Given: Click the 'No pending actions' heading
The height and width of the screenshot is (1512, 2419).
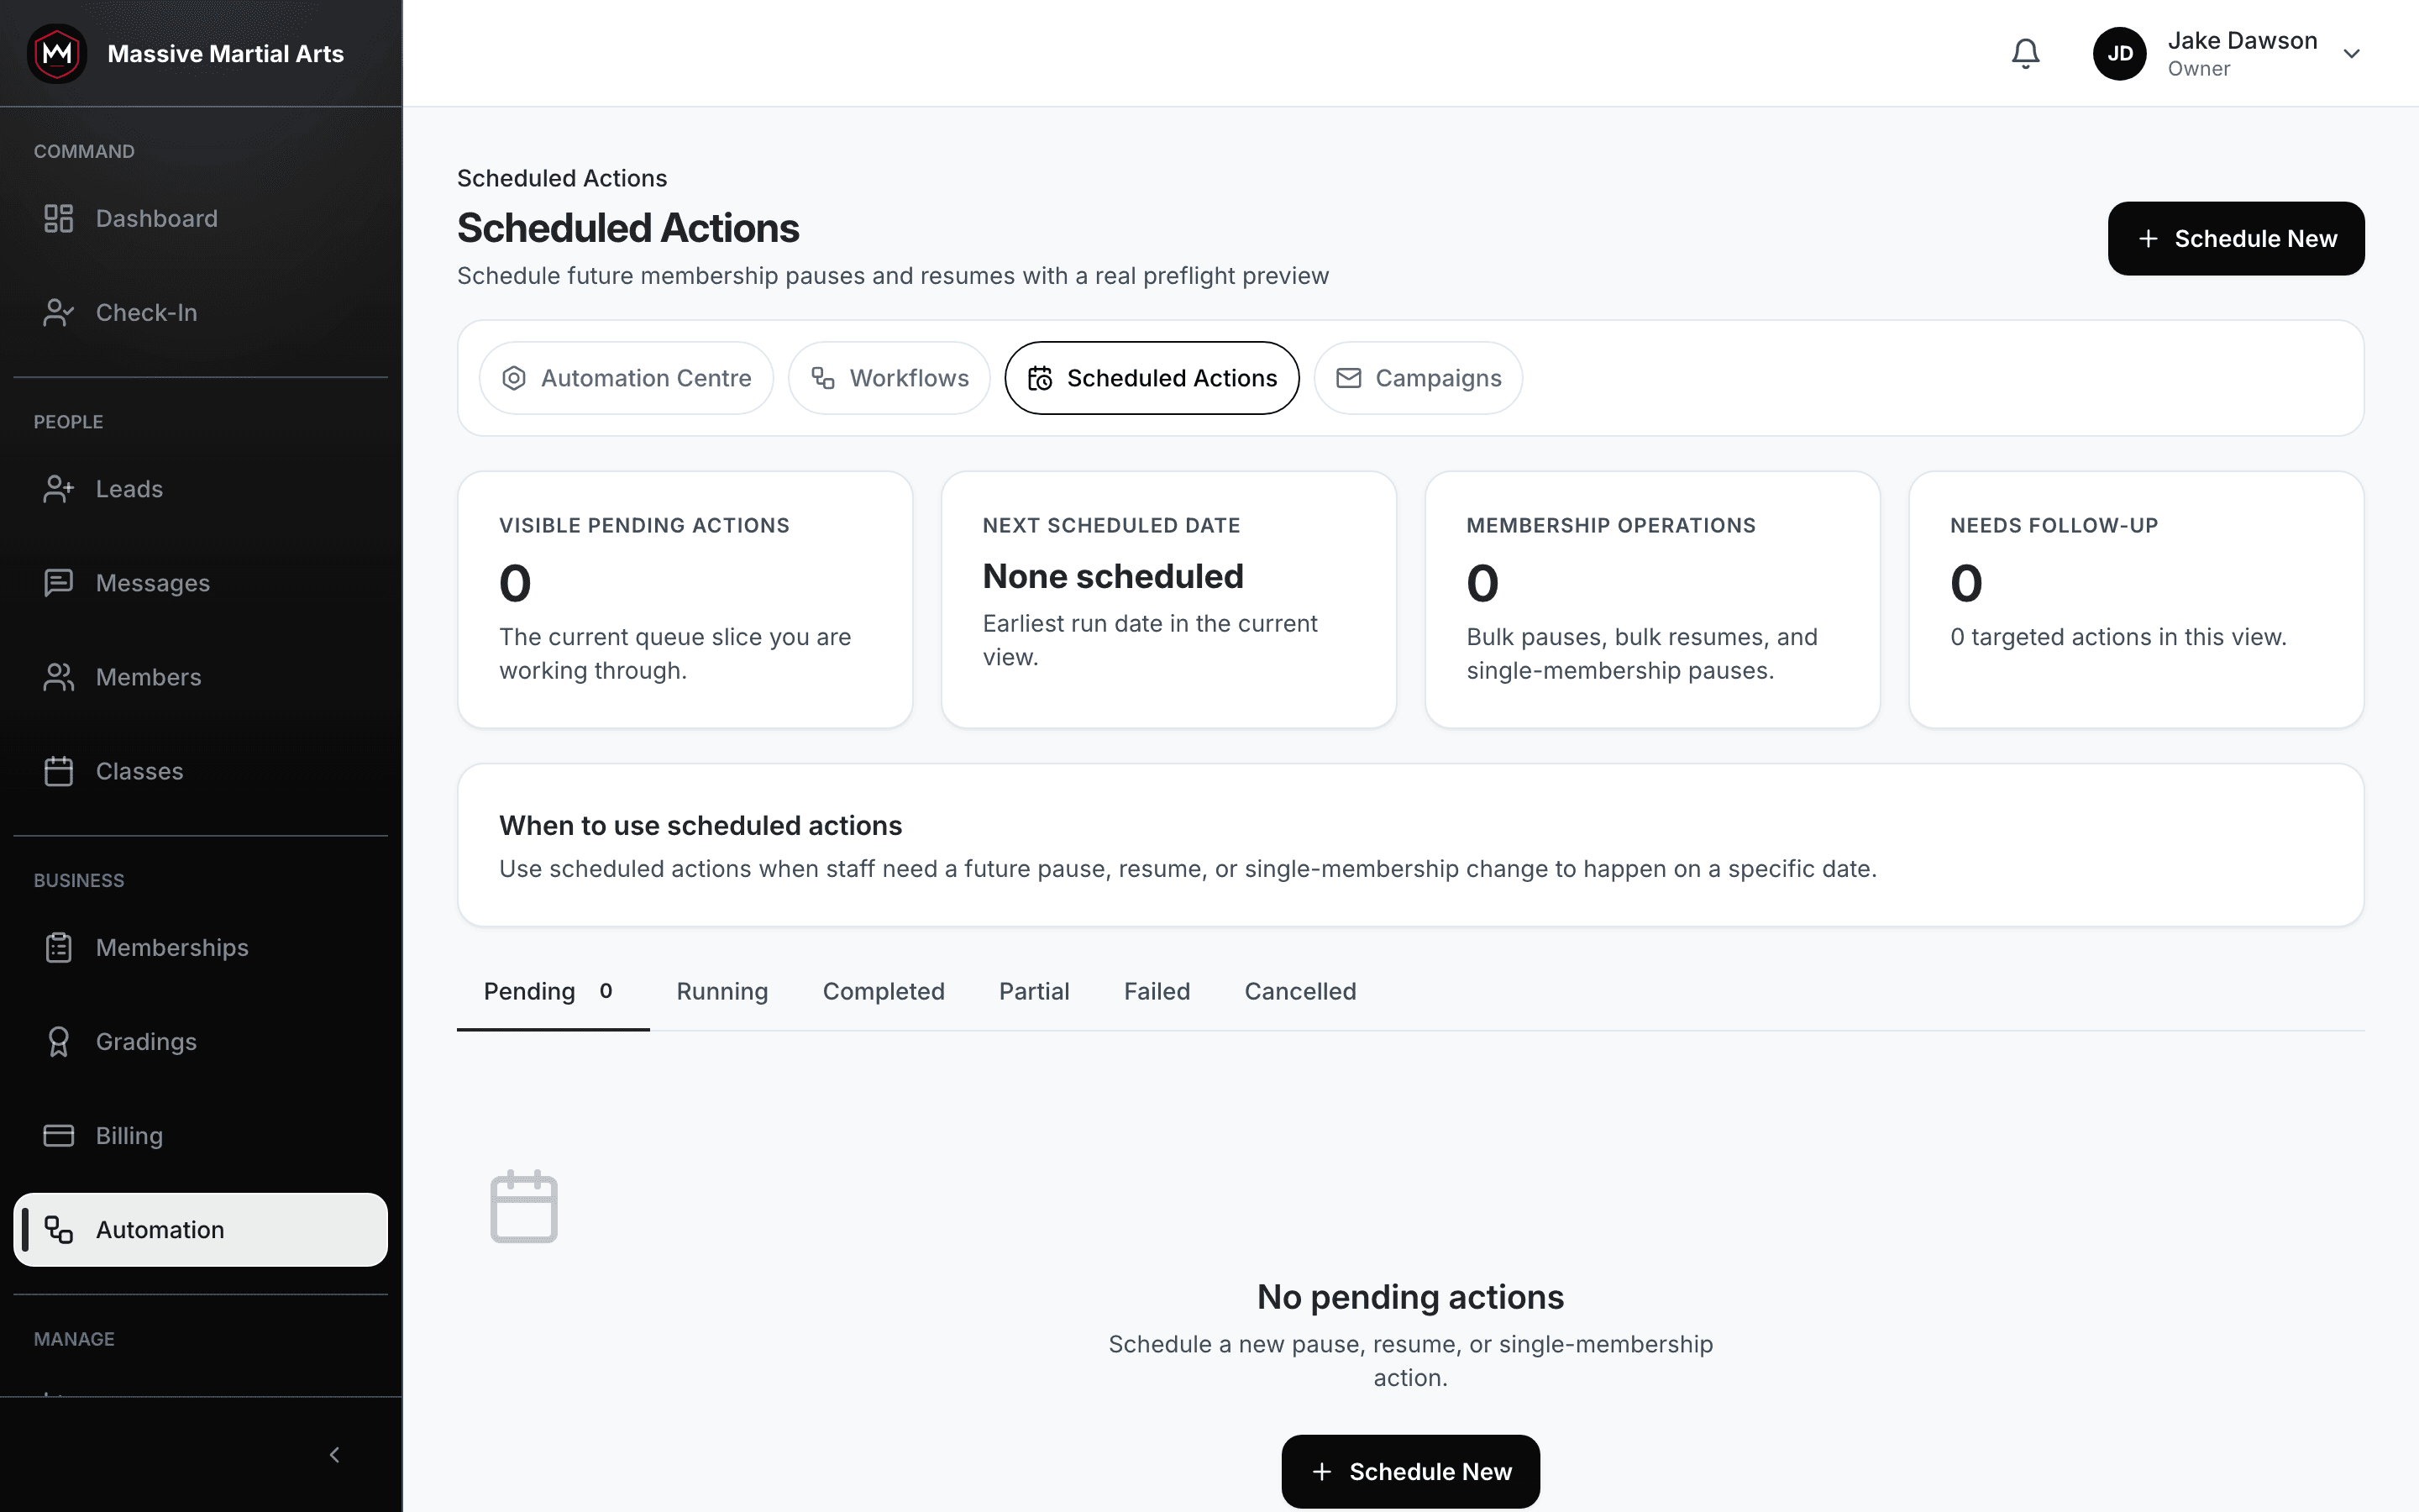Looking at the screenshot, I should pyautogui.click(x=1409, y=1296).
